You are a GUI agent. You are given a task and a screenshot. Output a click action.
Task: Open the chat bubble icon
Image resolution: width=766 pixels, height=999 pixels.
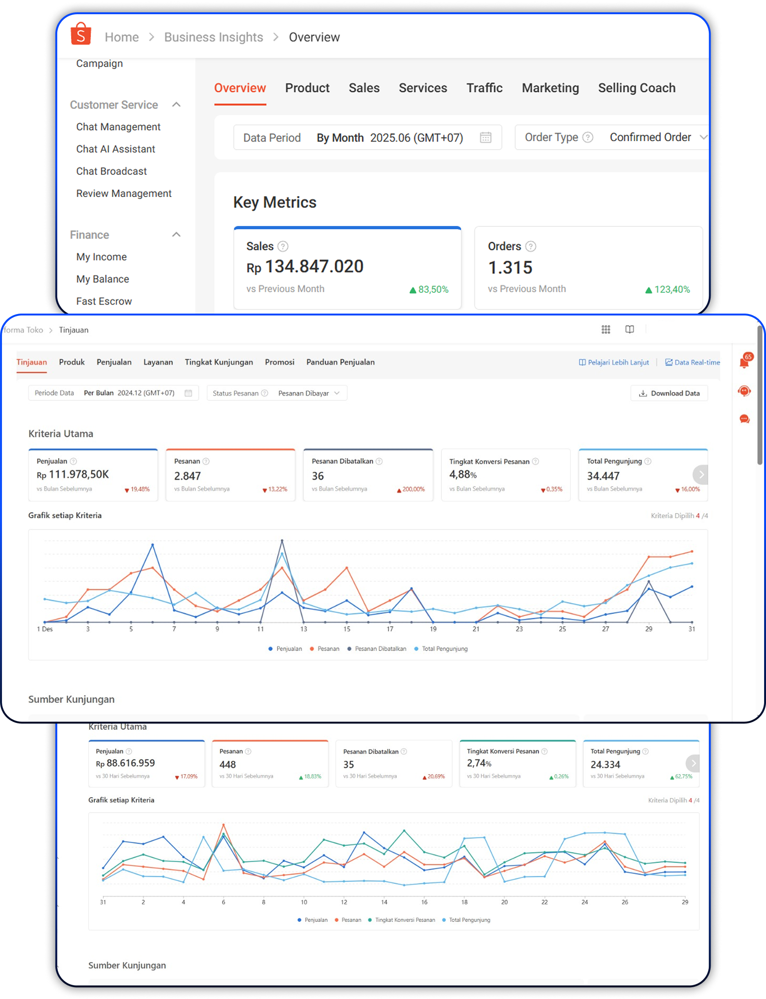pyautogui.click(x=744, y=419)
